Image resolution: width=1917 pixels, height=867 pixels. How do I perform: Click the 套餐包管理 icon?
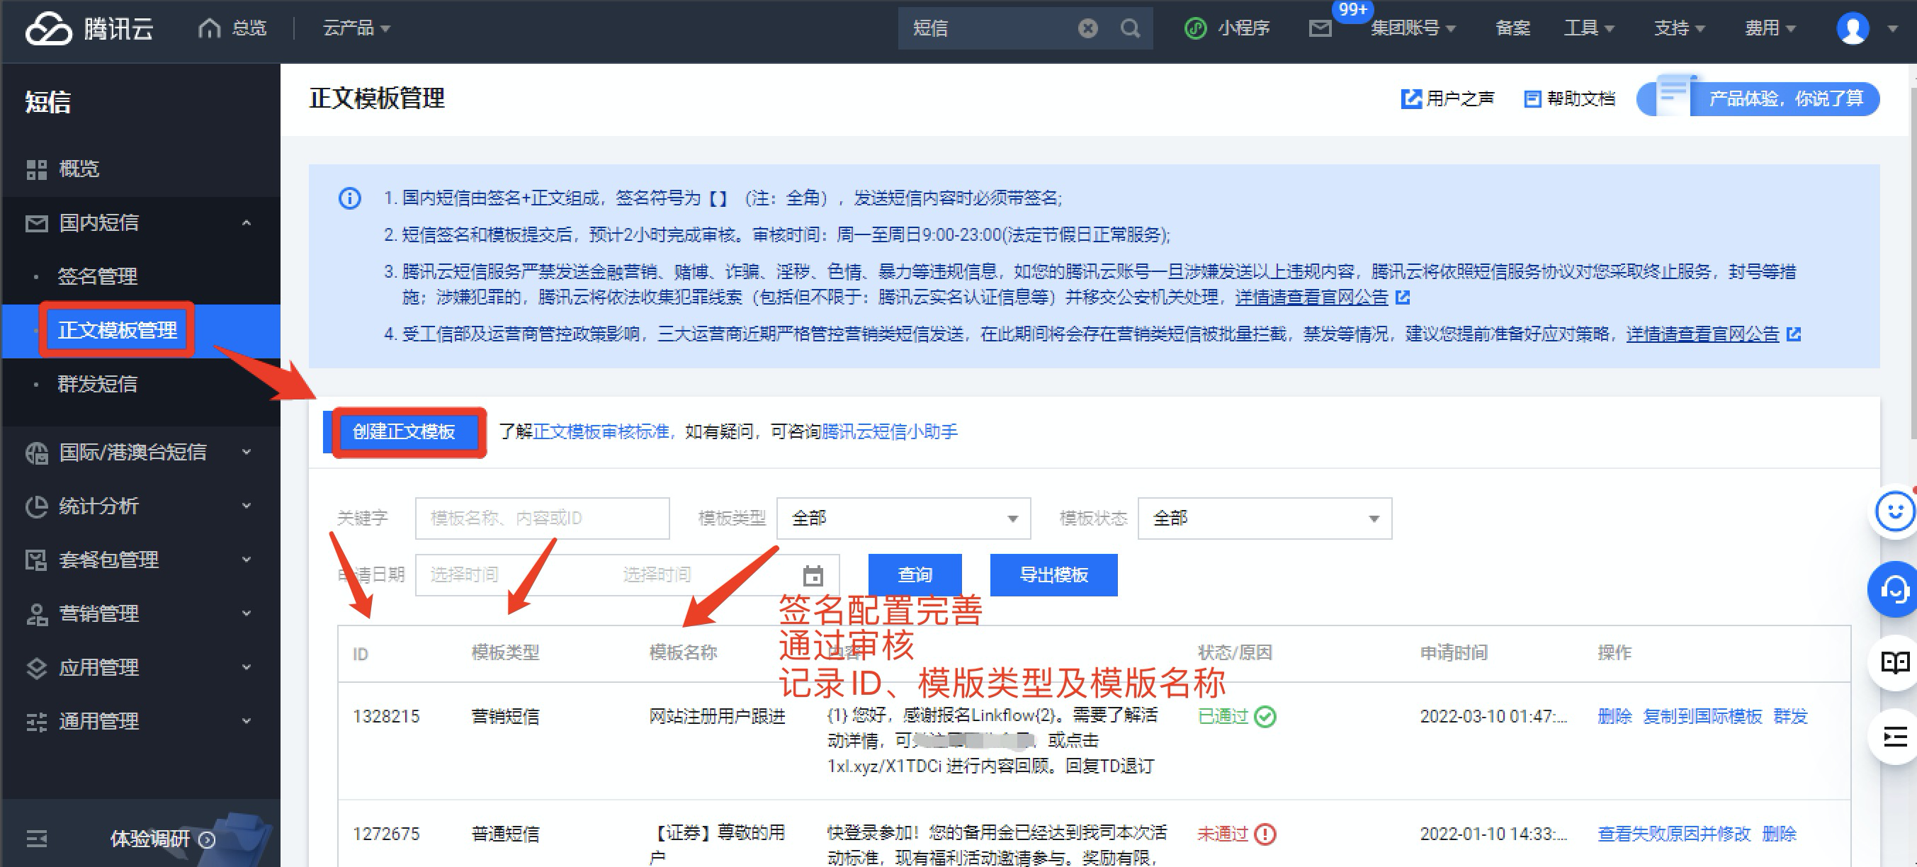click(36, 560)
